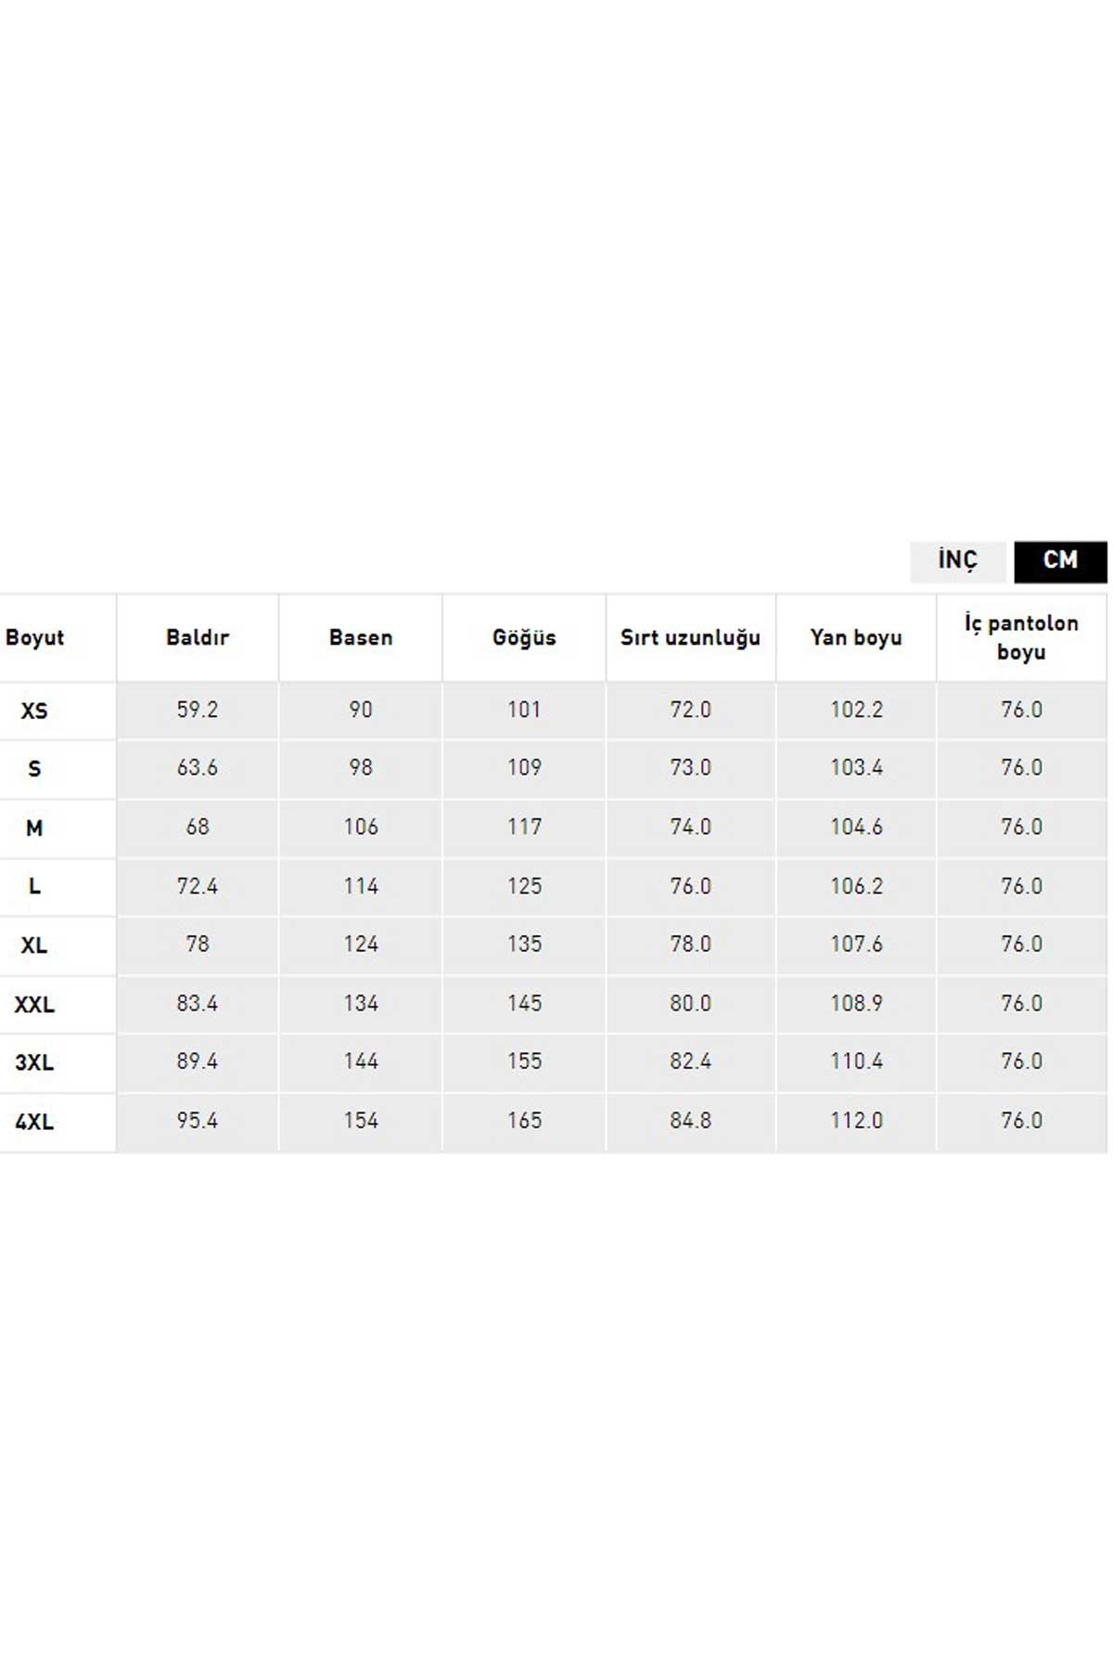Select the L size row label
Screen dimensions: 1113x1670
click(x=34, y=887)
